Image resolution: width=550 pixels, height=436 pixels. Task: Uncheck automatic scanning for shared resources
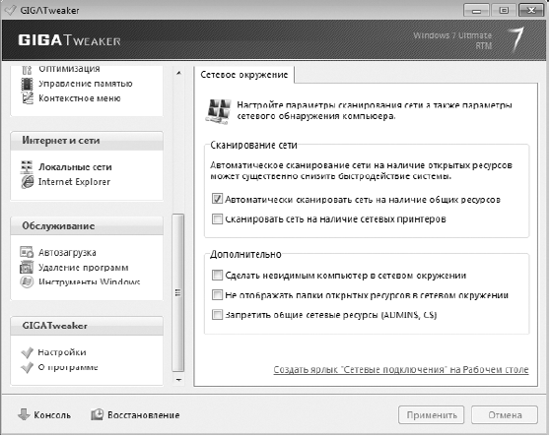click(x=217, y=199)
